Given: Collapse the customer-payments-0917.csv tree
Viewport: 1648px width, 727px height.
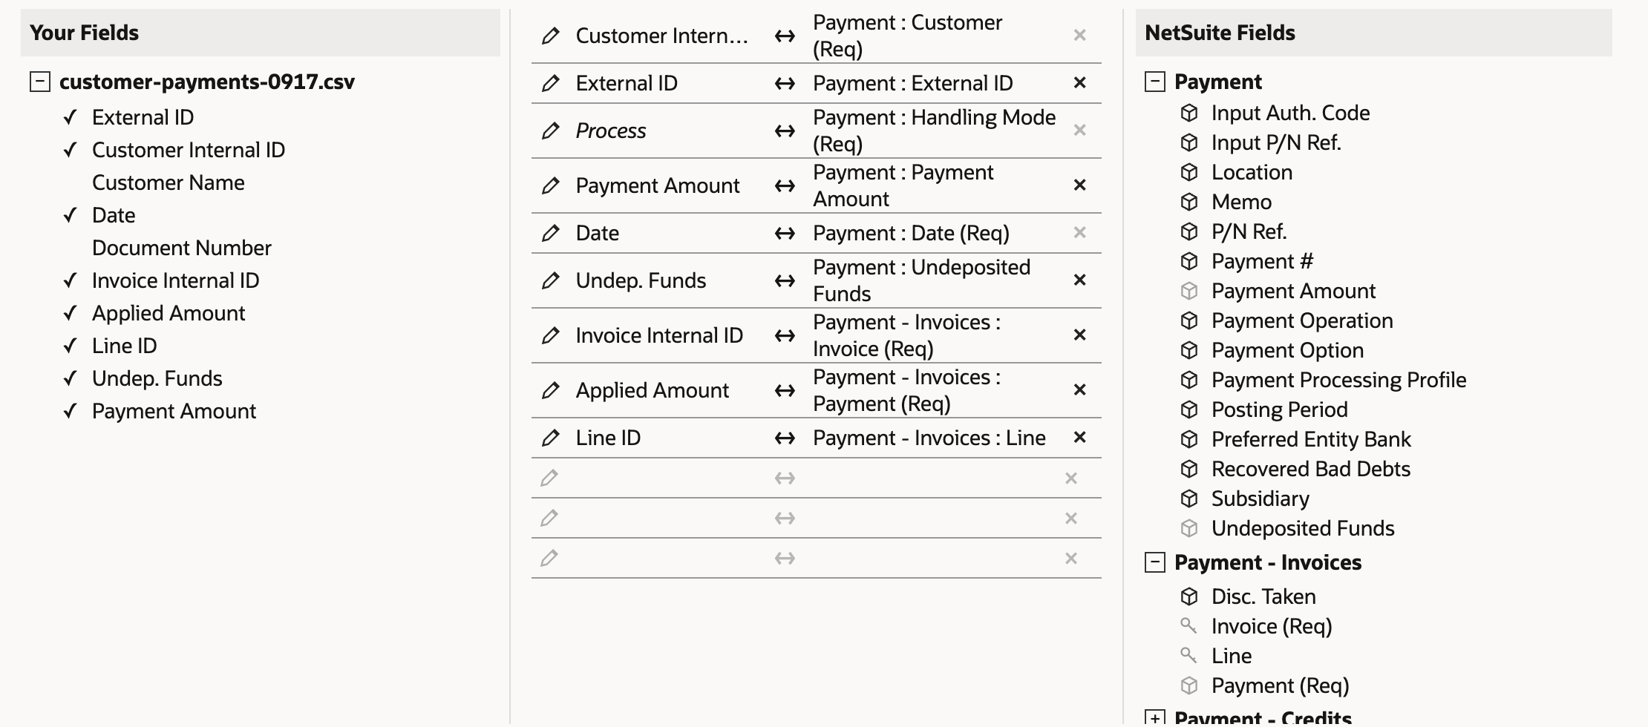Looking at the screenshot, I should [40, 82].
